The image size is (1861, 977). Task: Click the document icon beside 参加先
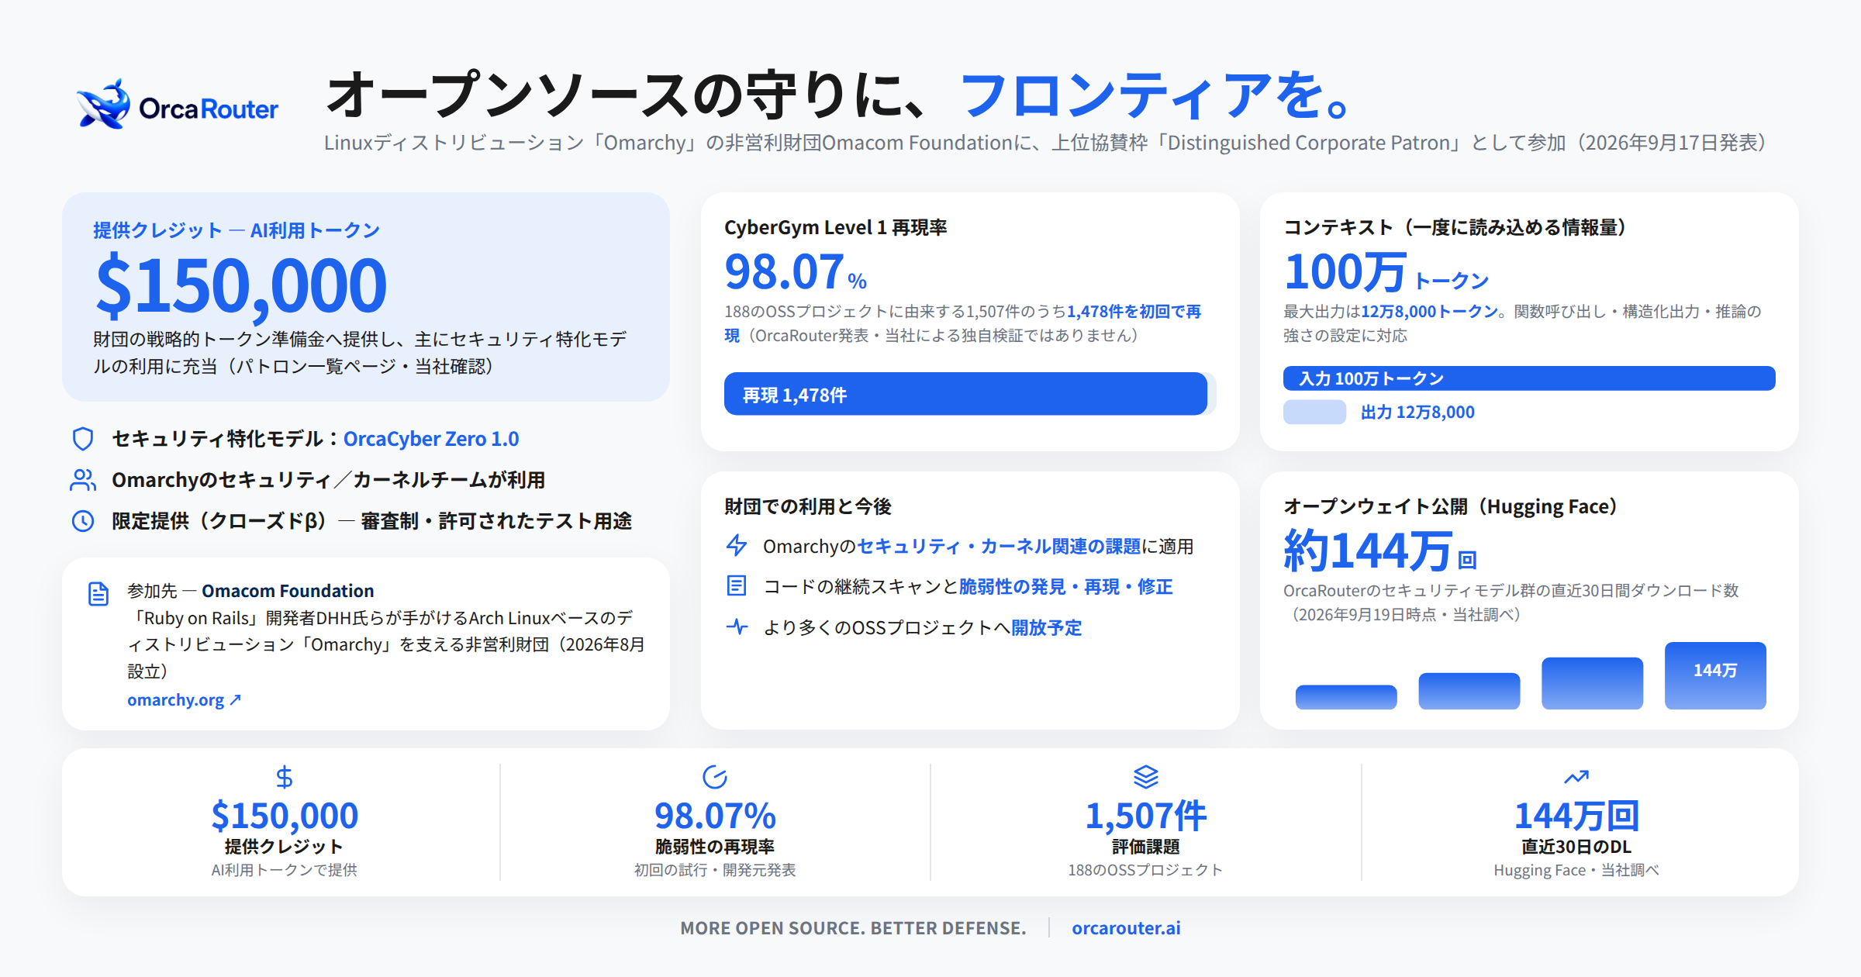[98, 594]
